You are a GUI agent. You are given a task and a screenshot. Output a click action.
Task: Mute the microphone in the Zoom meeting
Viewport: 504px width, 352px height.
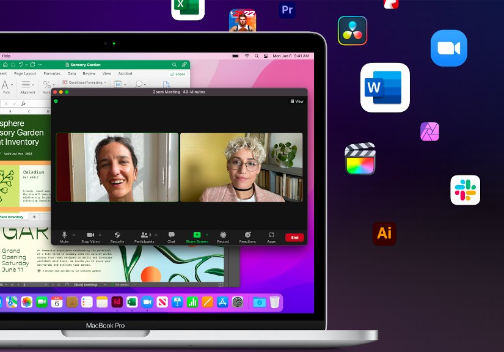pyautogui.click(x=64, y=235)
